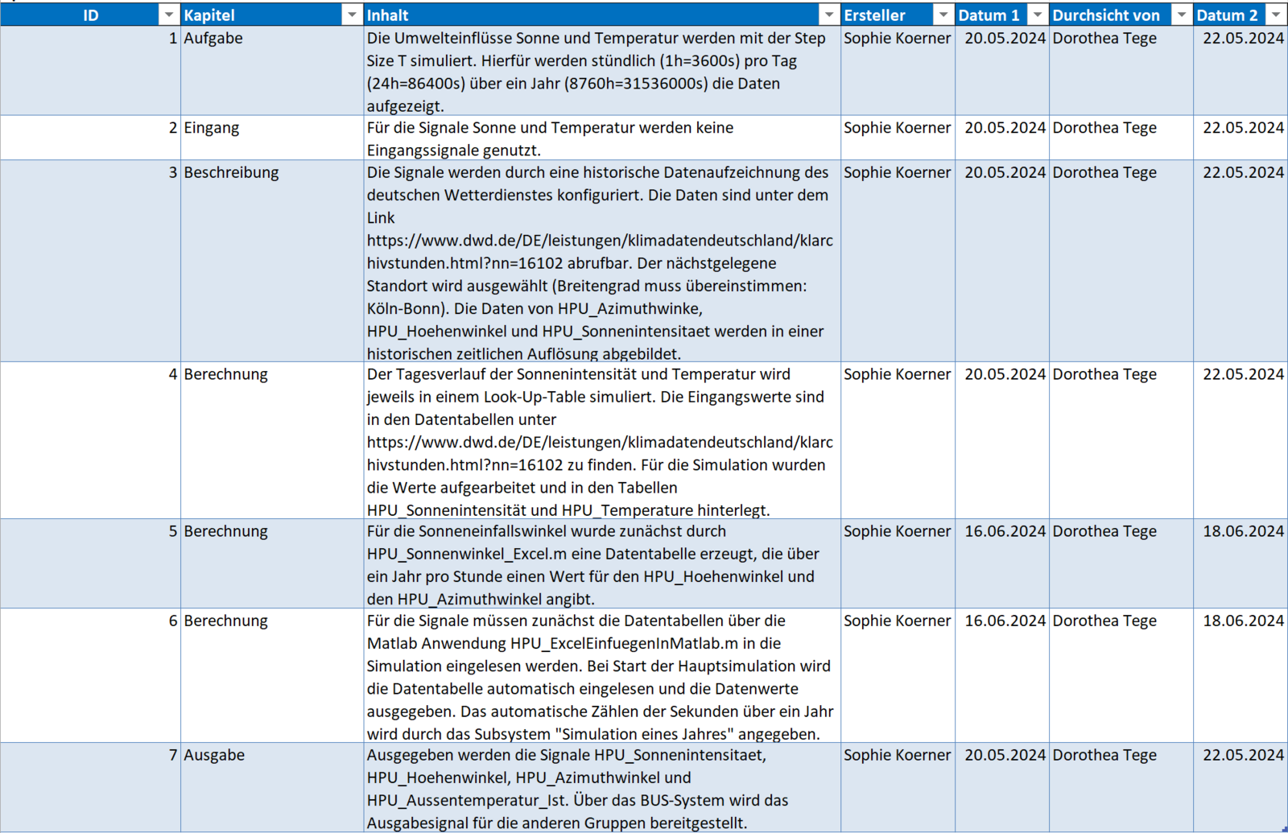Expand the Datum 1 filter arrow
This screenshot has height=833, width=1288.
point(1038,15)
